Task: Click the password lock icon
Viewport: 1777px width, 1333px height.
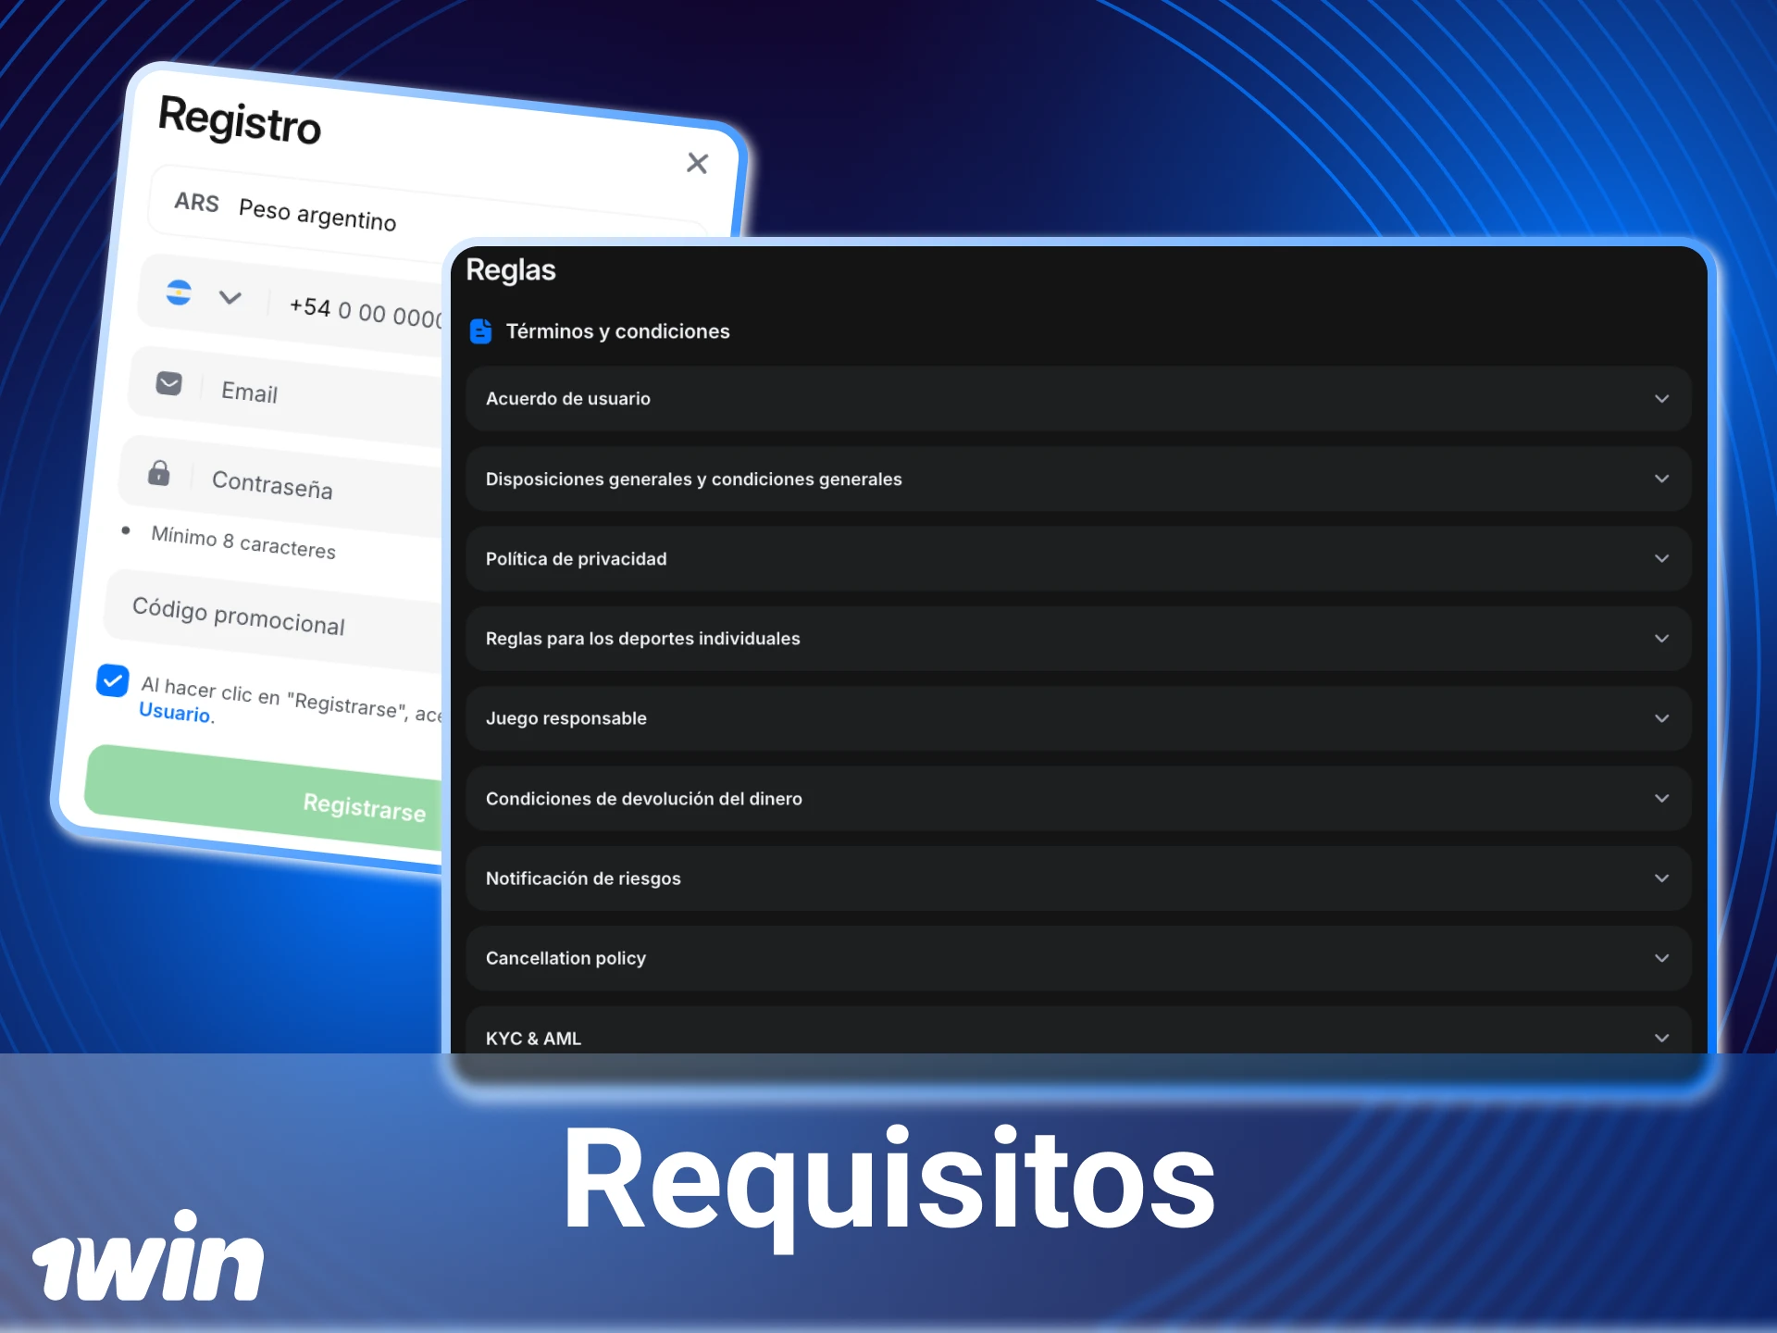Action: click(x=157, y=474)
